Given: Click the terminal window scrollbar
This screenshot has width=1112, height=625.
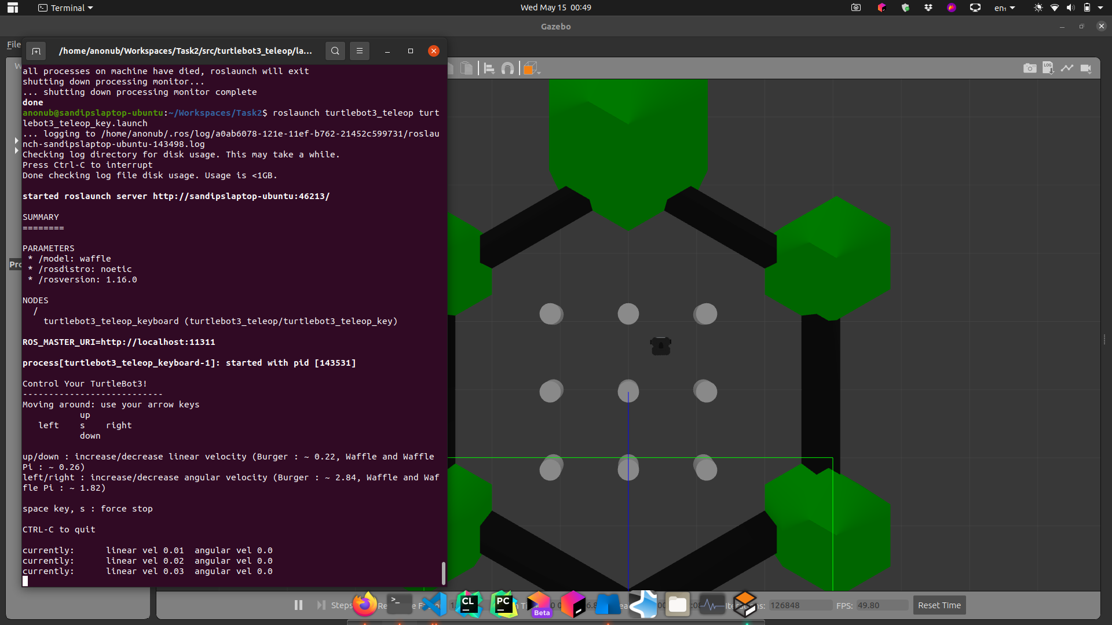Looking at the screenshot, I should pos(443,573).
